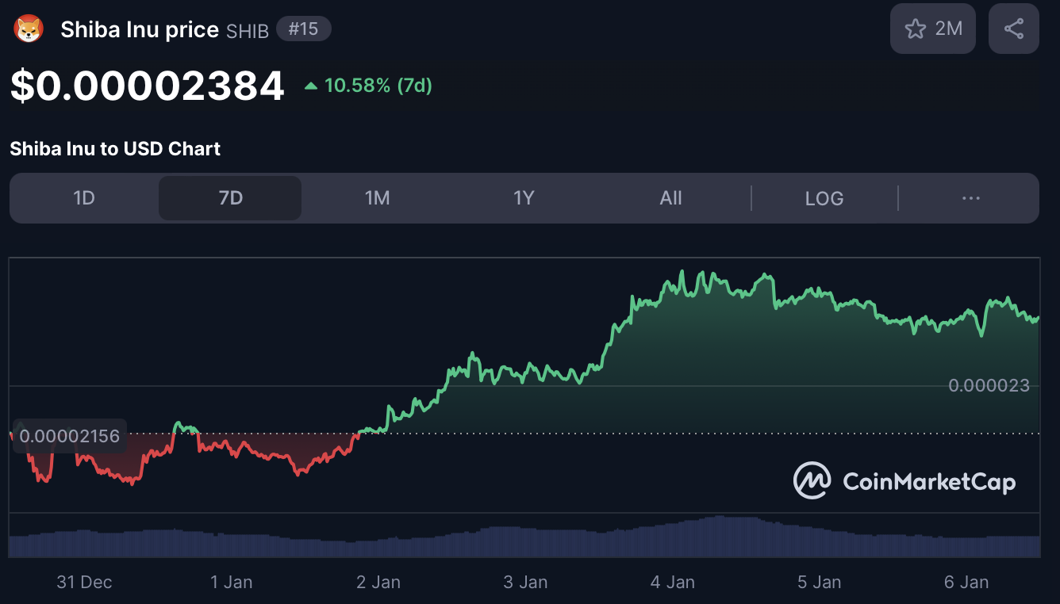Click the green up arrow beside 10.58%
This screenshot has width=1060, height=604.
(x=311, y=86)
